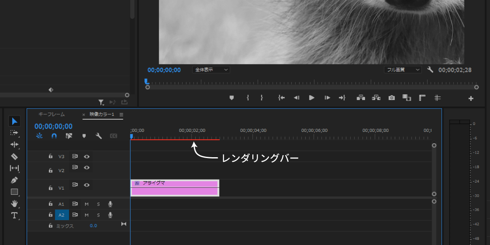Select the 映像カラー1 sequence tab
Viewport: 490px width, 245px height.
[x=102, y=114]
